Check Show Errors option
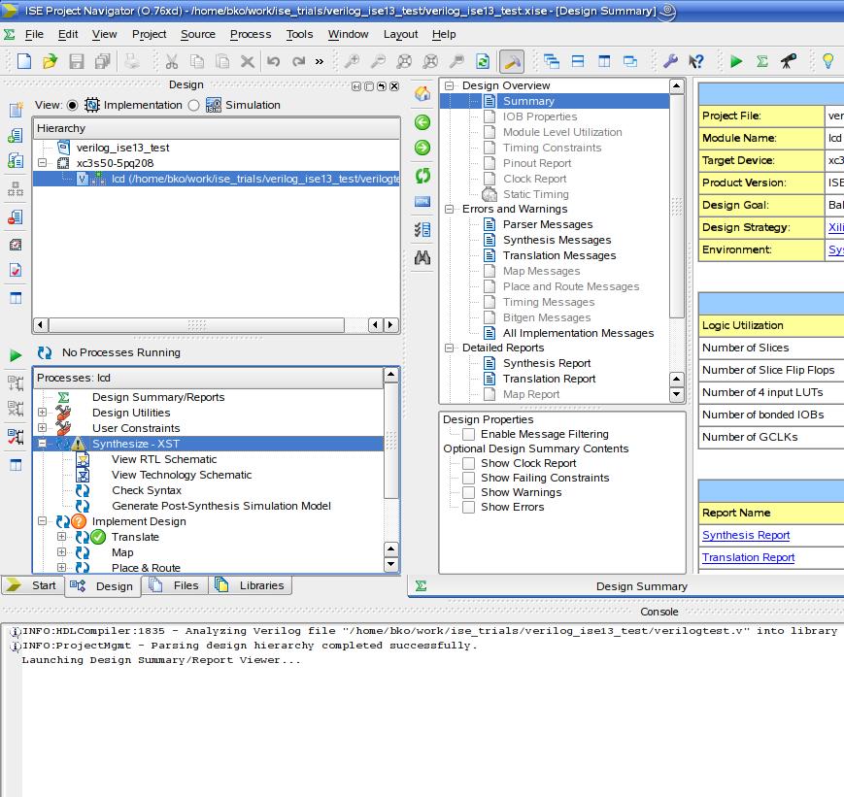The height and width of the screenshot is (797, 844). click(469, 507)
